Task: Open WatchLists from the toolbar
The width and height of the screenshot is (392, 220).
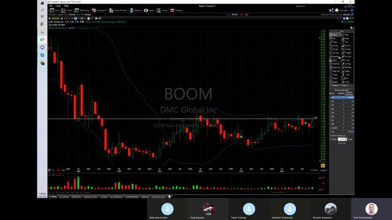Action: point(82,10)
